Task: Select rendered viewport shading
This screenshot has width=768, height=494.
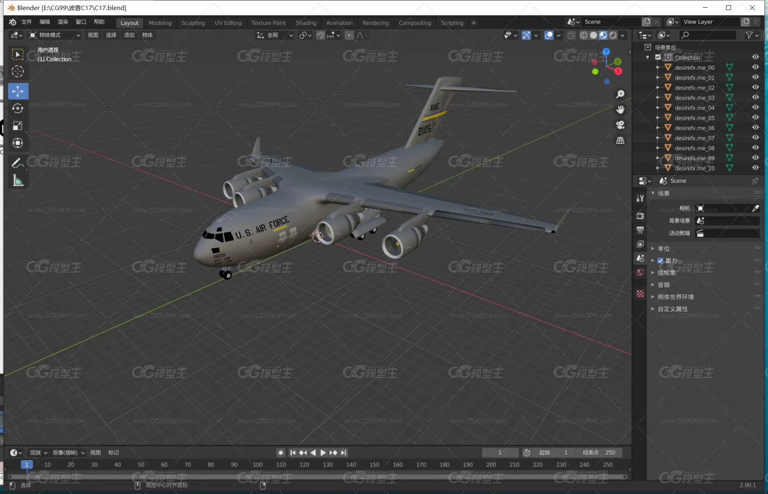Action: (x=613, y=35)
